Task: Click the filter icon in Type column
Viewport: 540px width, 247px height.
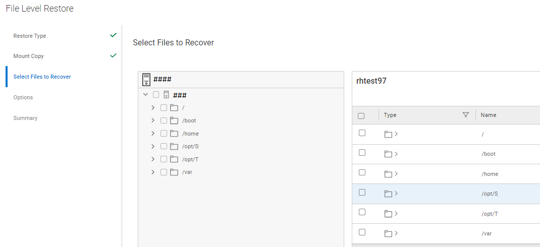Action: point(466,115)
